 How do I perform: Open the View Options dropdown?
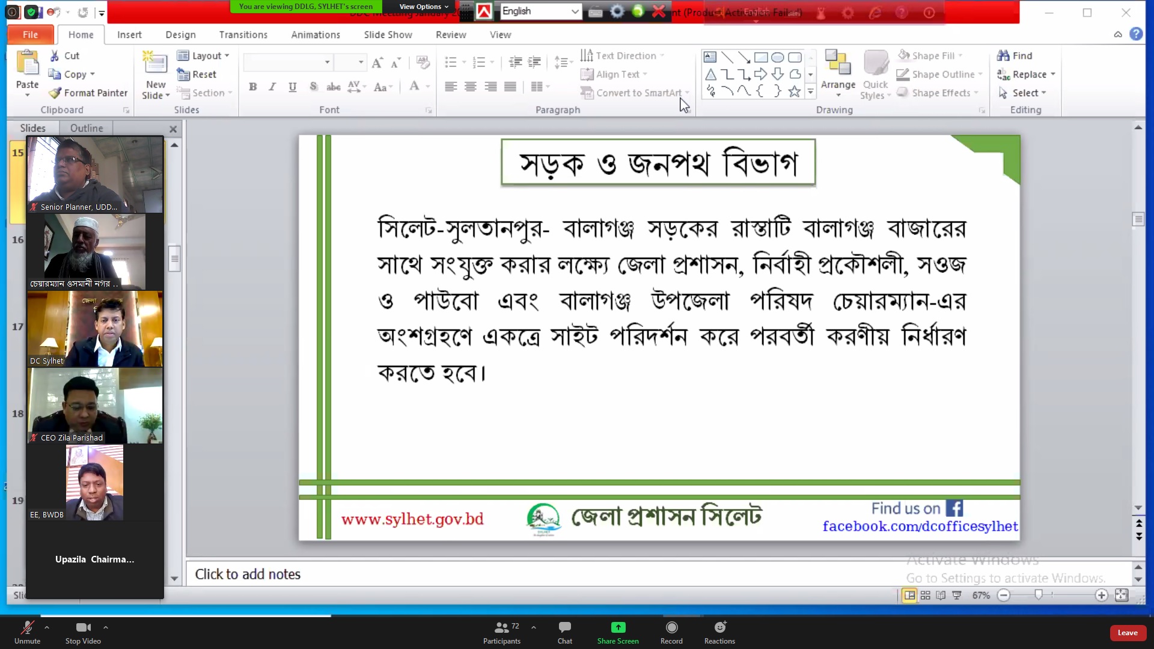point(424,7)
